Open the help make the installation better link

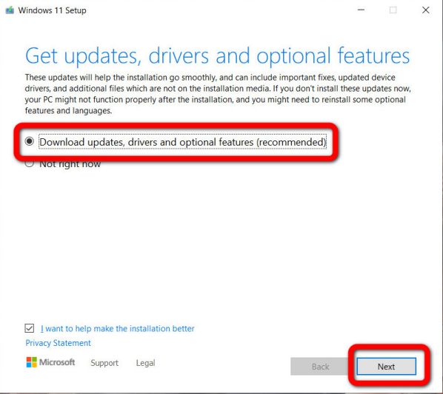coord(117,328)
